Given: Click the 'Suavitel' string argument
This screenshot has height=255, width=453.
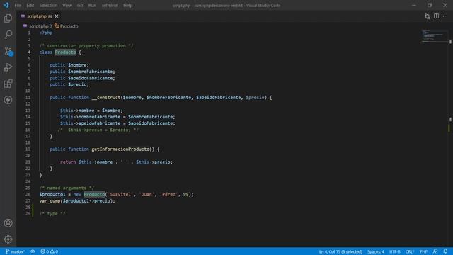Looking at the screenshot, I should 120,194.
